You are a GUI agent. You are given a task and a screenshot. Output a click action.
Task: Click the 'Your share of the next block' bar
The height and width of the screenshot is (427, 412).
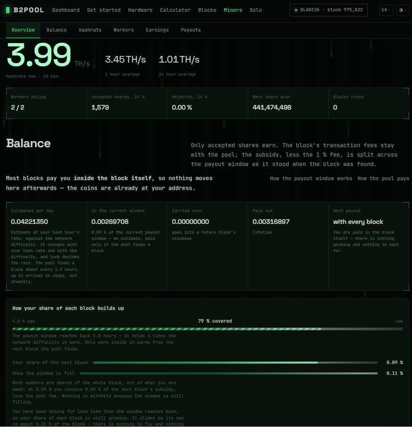point(235,363)
